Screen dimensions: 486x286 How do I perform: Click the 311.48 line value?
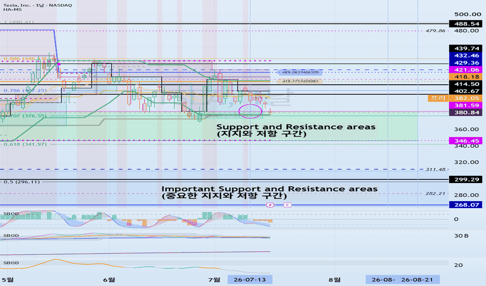pos(435,170)
